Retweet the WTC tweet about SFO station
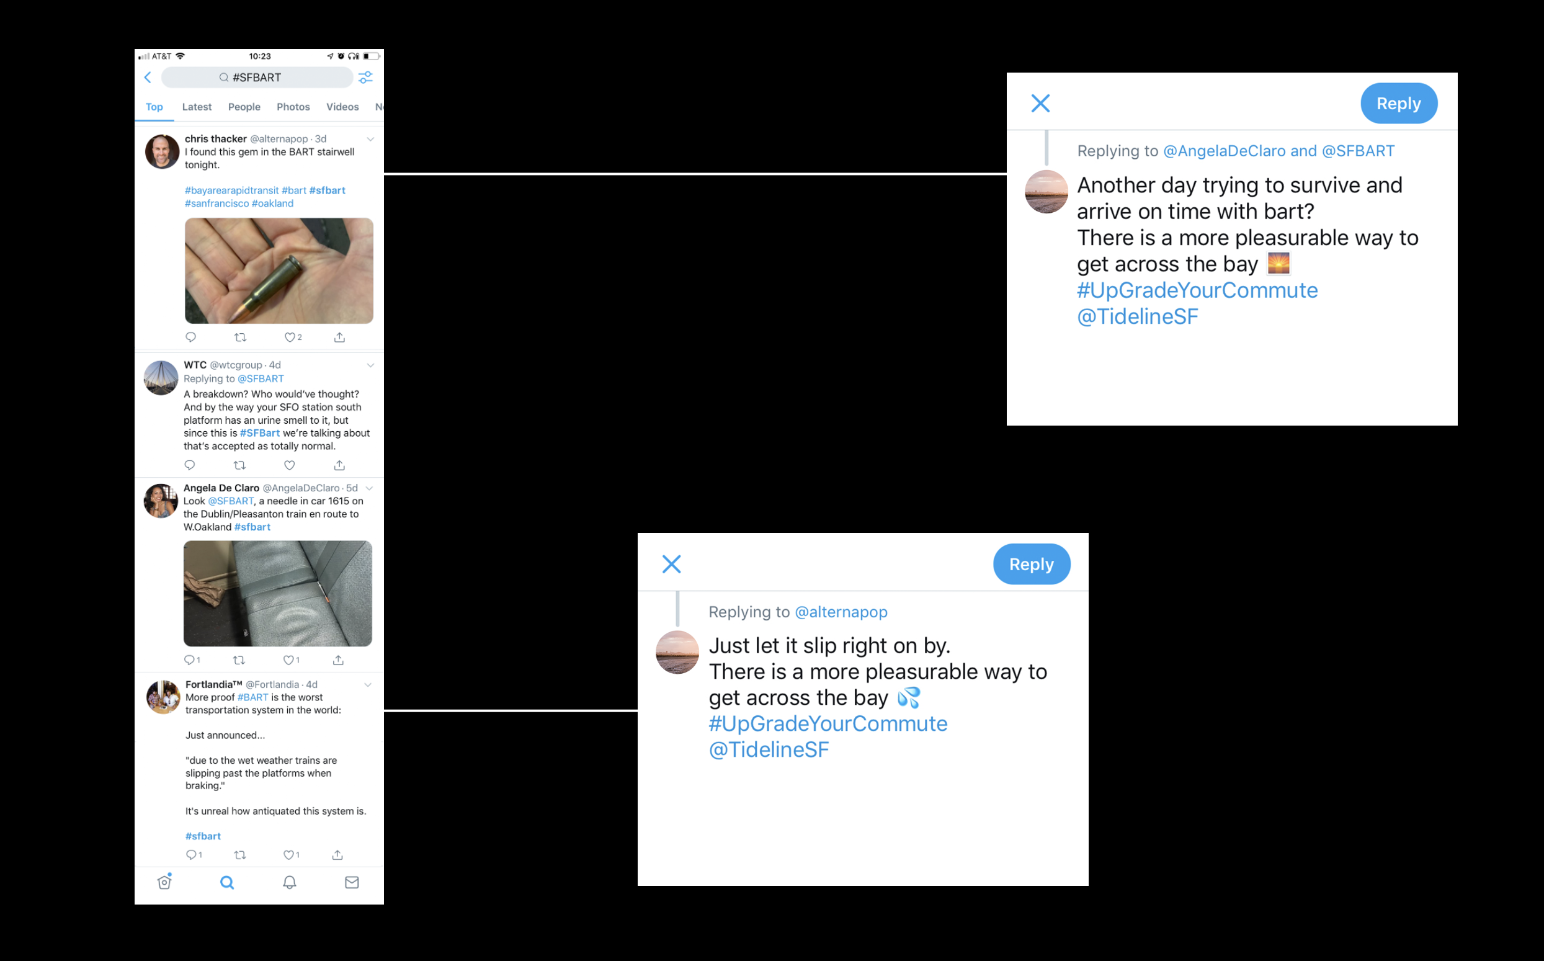1544x961 pixels. point(239,465)
